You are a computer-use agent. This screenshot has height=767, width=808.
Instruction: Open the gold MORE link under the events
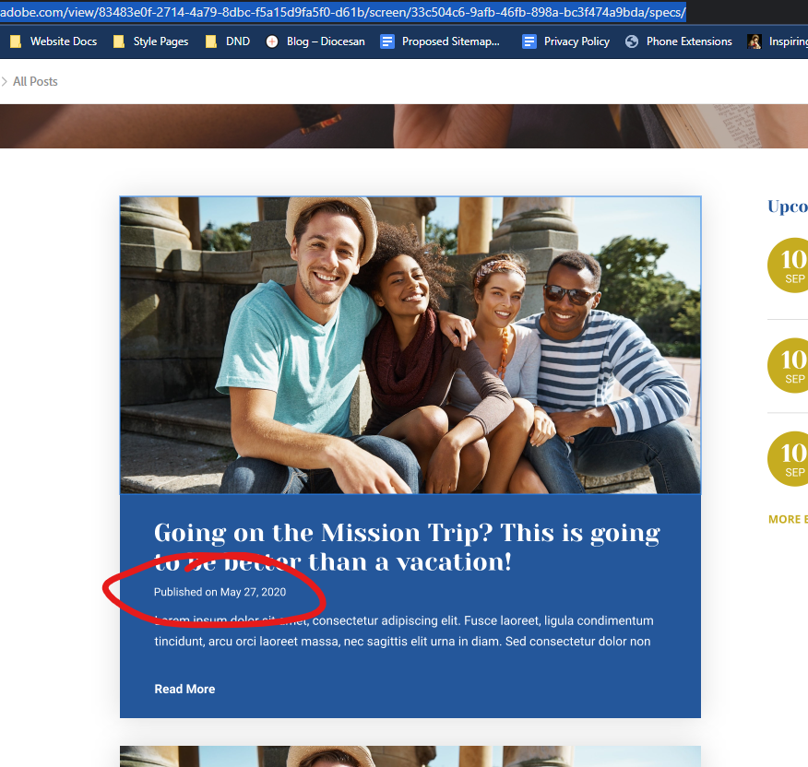pyautogui.click(x=788, y=519)
